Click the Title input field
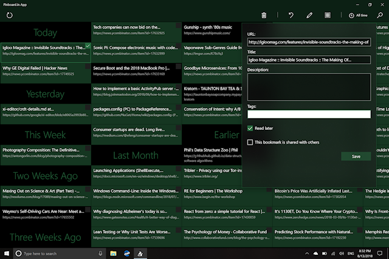 tap(309, 60)
